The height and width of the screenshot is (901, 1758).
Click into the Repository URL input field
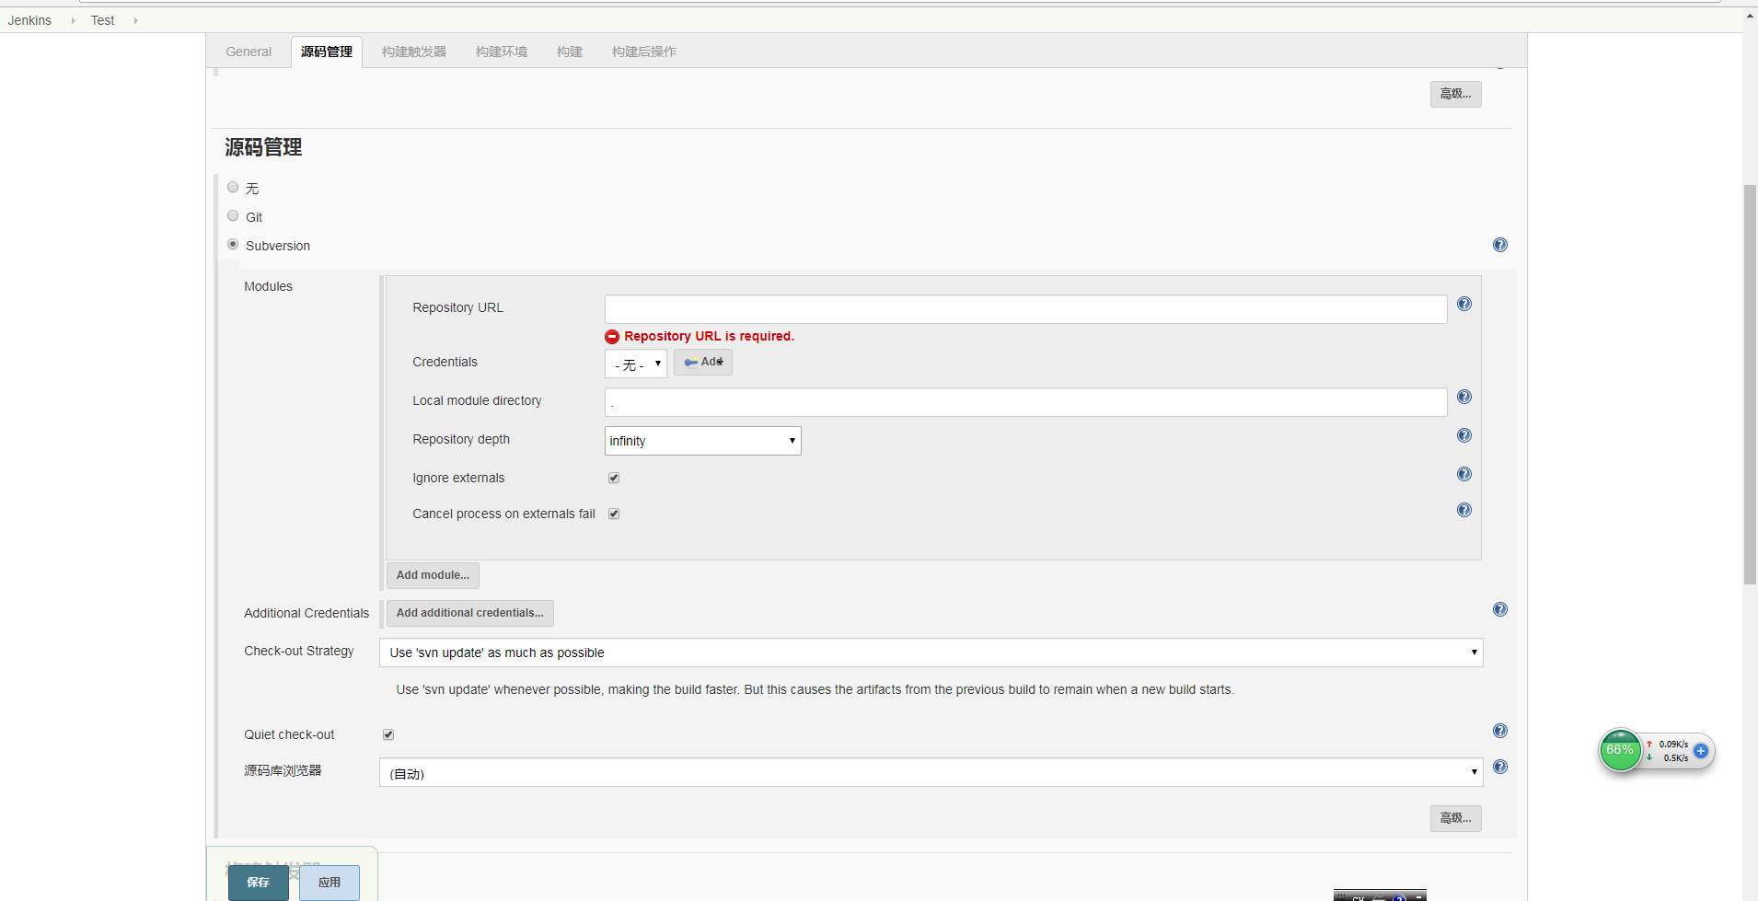(x=1024, y=309)
